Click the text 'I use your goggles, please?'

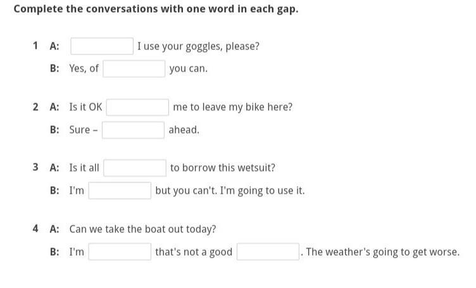point(198,46)
